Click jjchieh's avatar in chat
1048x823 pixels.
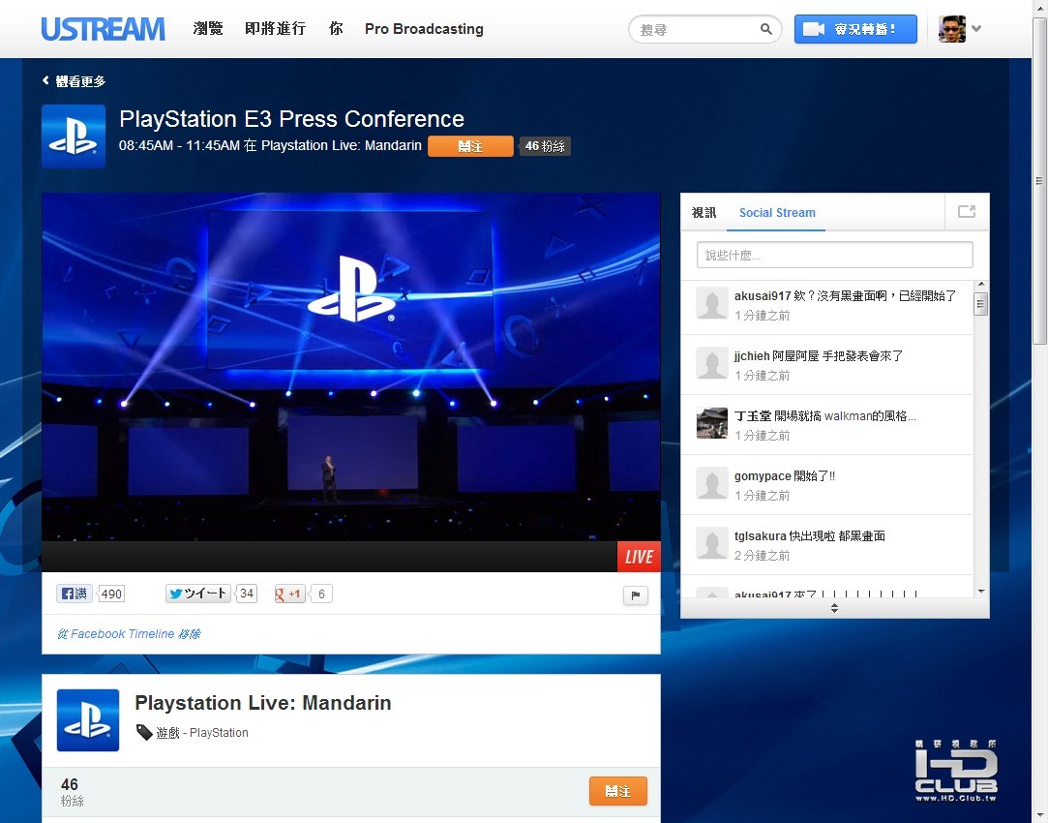tap(712, 364)
